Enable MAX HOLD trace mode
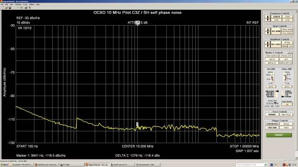 286,115
